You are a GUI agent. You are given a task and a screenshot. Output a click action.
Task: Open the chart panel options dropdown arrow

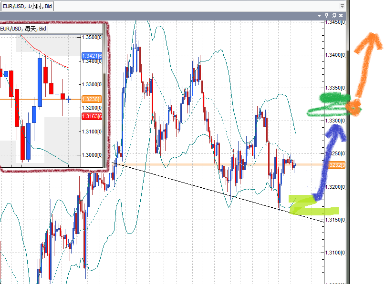[x=320, y=15]
